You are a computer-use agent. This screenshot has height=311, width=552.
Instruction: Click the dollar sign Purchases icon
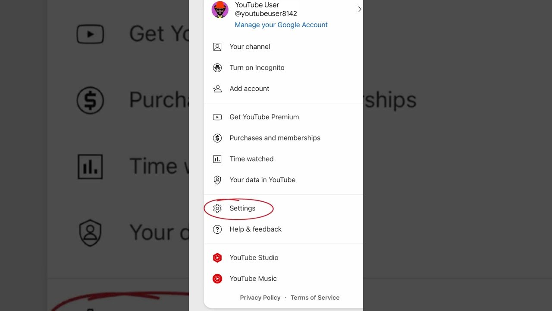(217, 138)
